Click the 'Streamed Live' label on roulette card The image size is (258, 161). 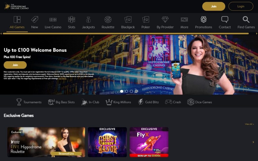pyautogui.click(x=66, y=154)
